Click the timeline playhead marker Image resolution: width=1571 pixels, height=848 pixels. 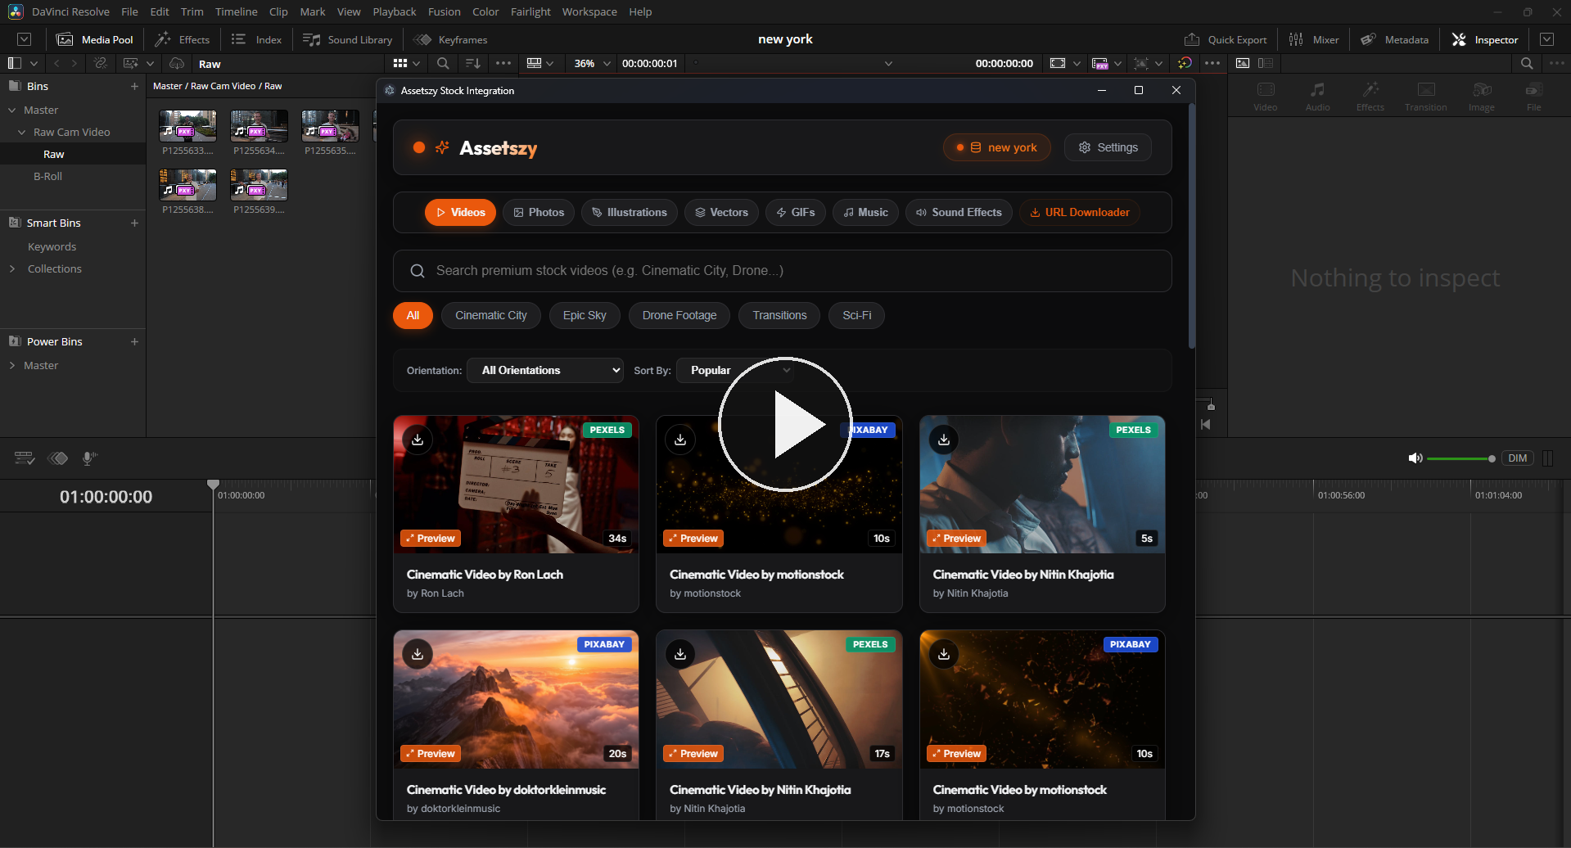click(213, 485)
